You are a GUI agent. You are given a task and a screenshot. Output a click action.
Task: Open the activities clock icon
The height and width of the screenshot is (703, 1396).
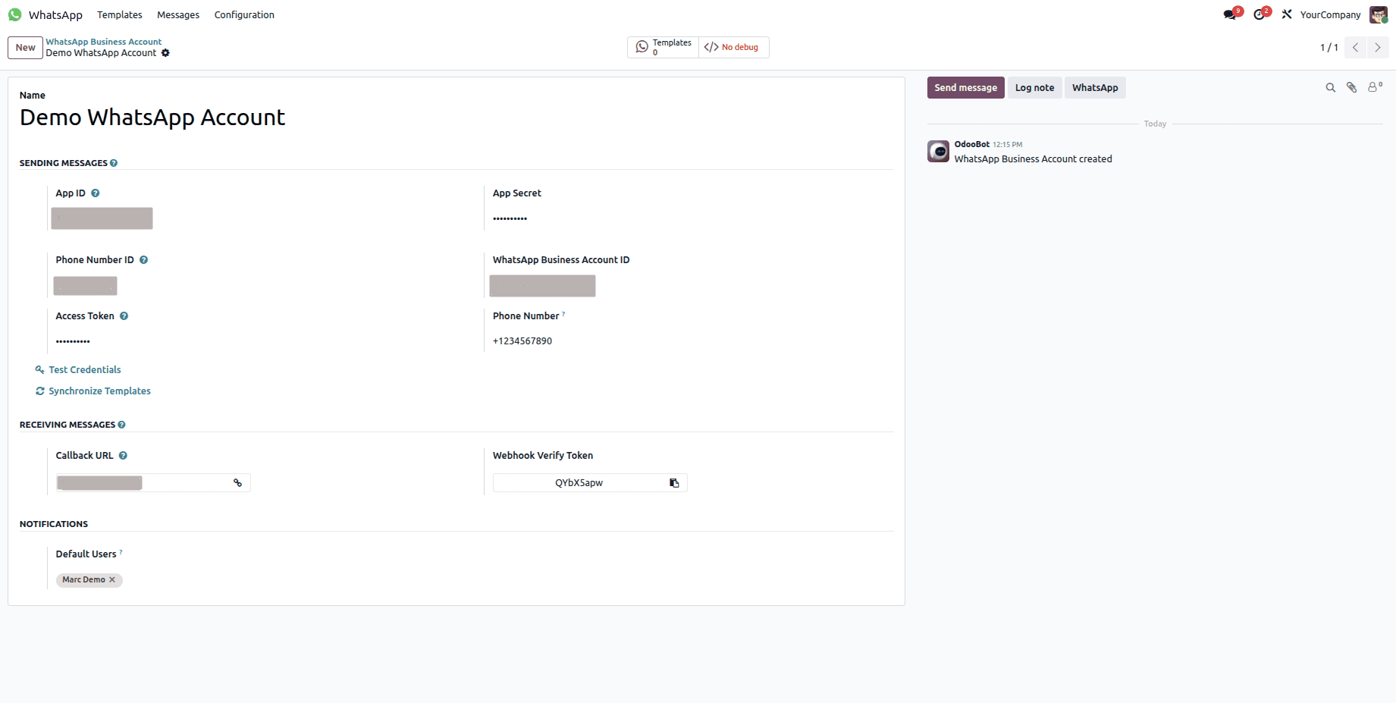[x=1260, y=14]
